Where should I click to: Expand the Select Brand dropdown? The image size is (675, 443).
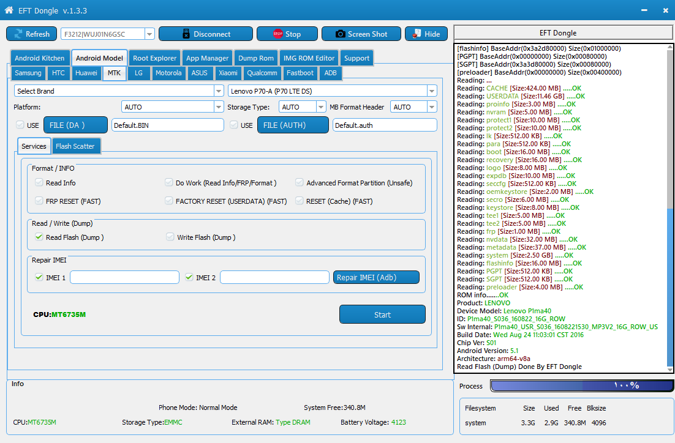pos(219,91)
